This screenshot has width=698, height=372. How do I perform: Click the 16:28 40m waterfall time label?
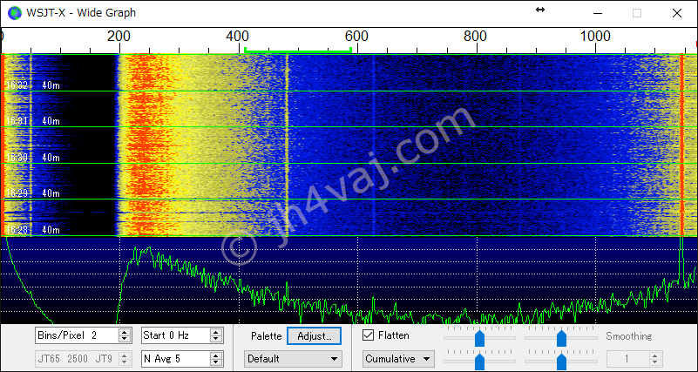click(x=32, y=230)
